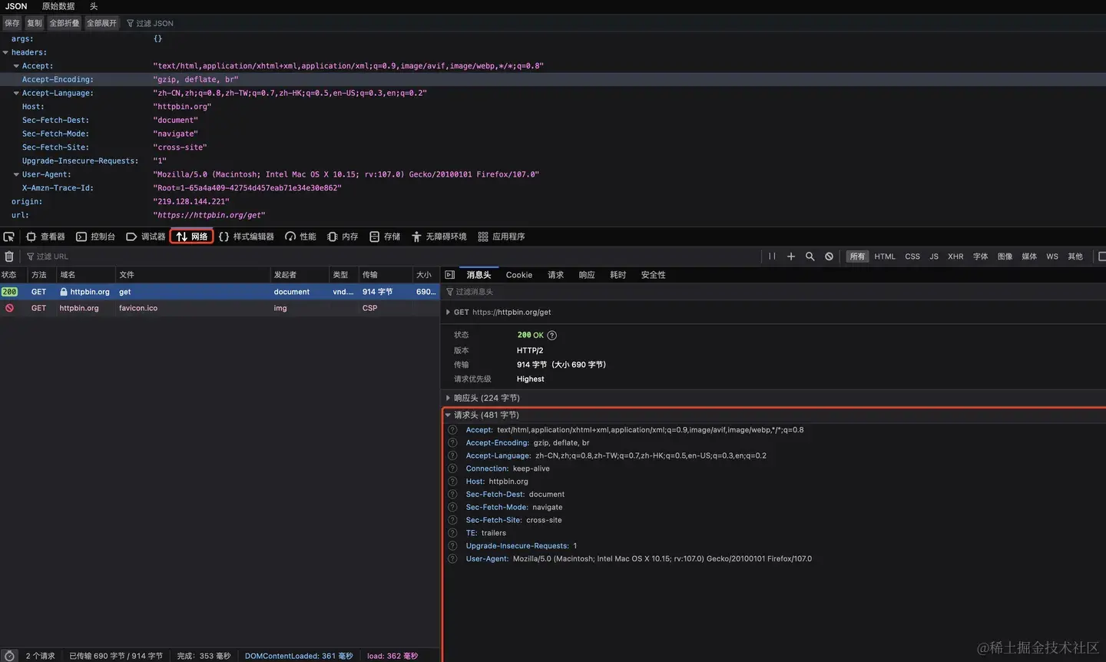The image size is (1106, 662).
Task: Click help icon beside Sec-Fetch-Mode in request headers
Action: 453,508
